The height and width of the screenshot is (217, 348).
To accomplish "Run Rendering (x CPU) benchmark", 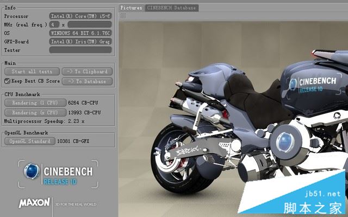I will click(35, 112).
